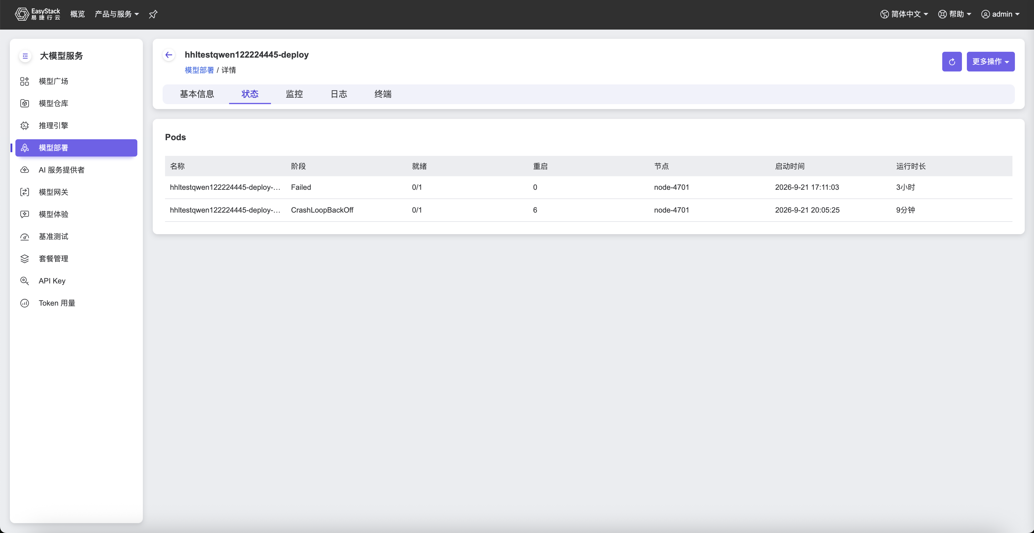Click the 模型广场 sidebar icon
This screenshot has height=533, width=1034.
point(25,82)
